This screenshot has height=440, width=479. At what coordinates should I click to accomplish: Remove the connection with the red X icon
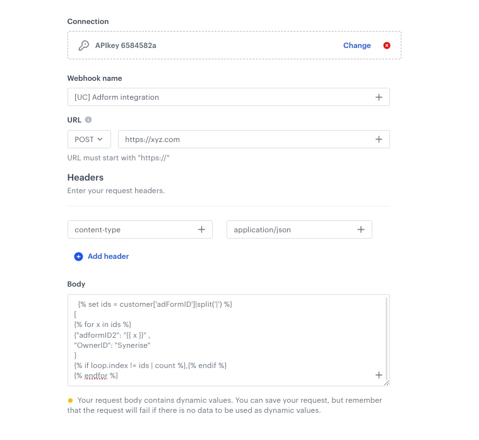[x=387, y=45]
